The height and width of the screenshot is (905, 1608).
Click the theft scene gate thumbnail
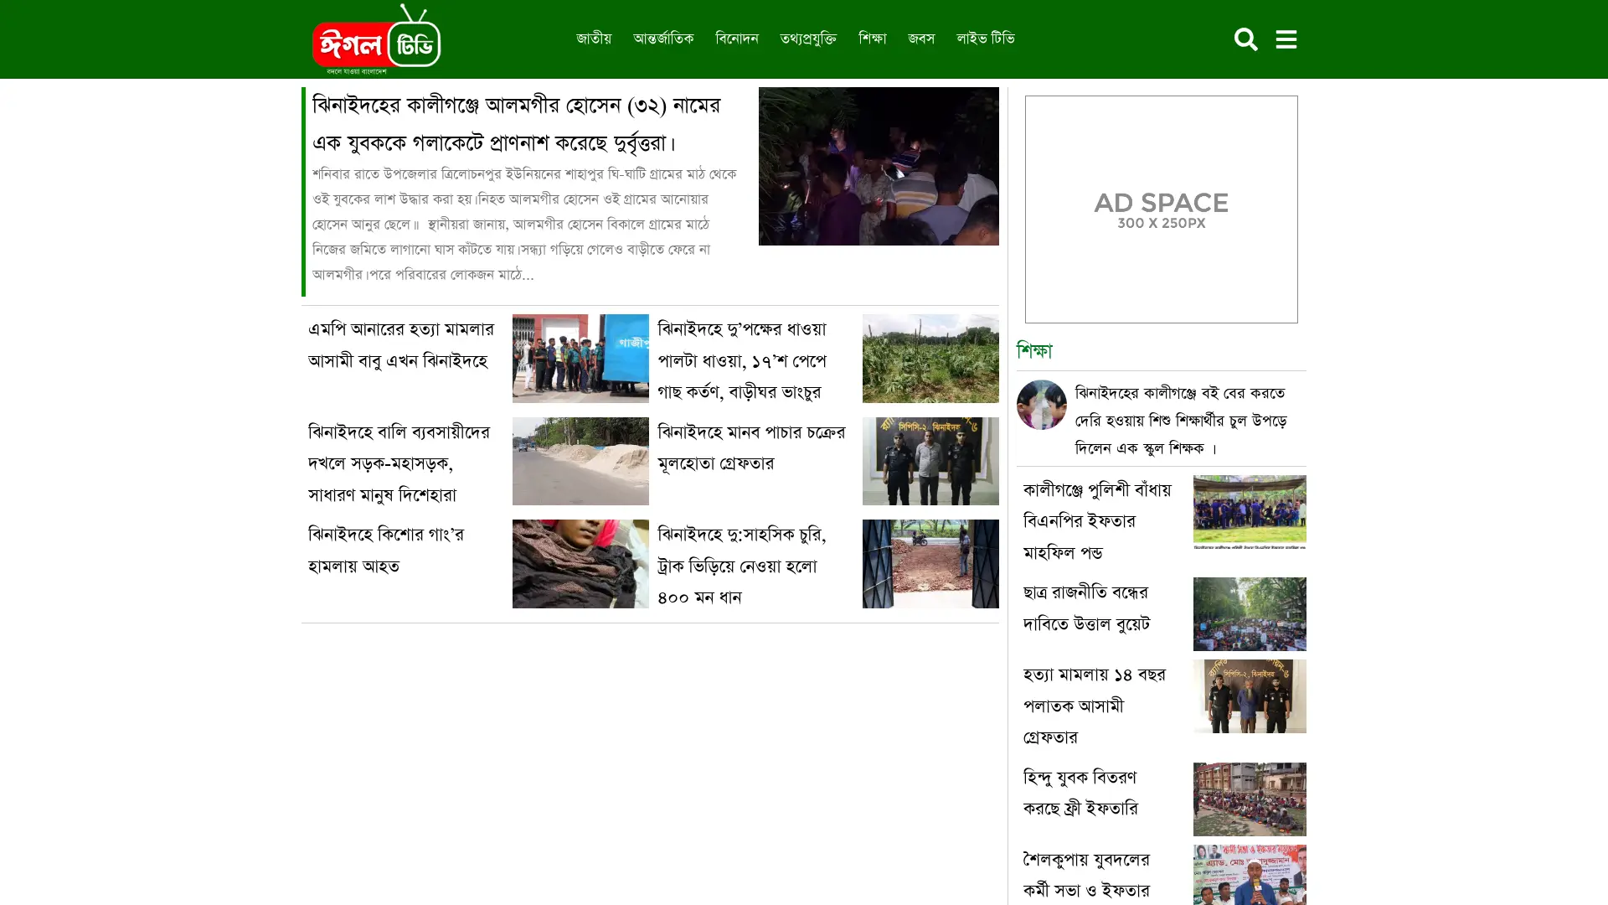tap(930, 564)
